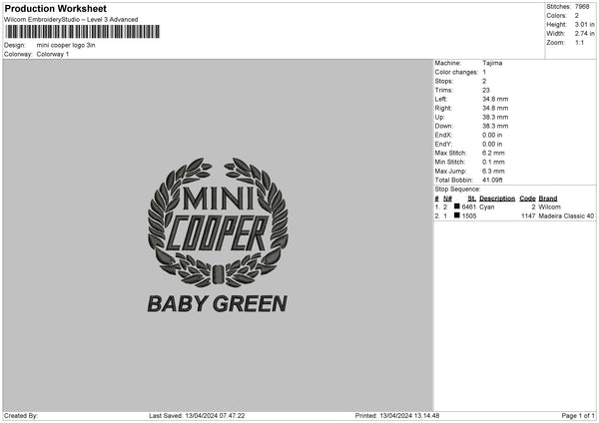The width and height of the screenshot is (599, 423).
Task: Click the Wilcom brand cell
Action: [549, 207]
